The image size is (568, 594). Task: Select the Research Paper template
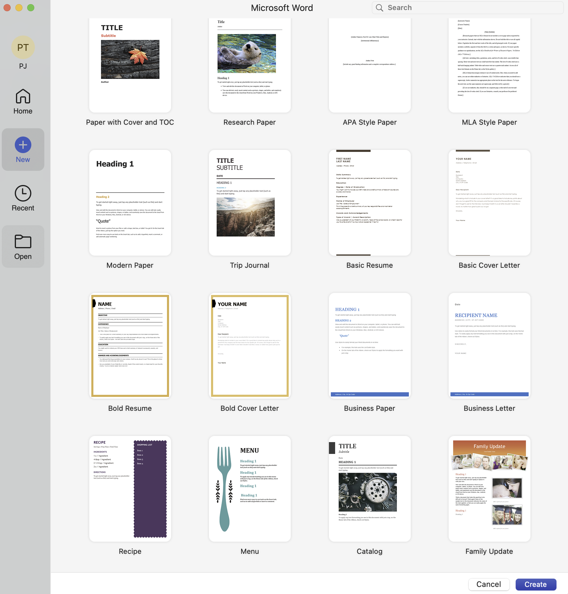tap(249, 65)
